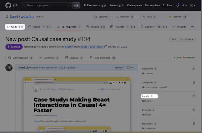Screen dimensions: 202x133
Task: Open the pull request Code dropdown
Action: coord(187,39)
